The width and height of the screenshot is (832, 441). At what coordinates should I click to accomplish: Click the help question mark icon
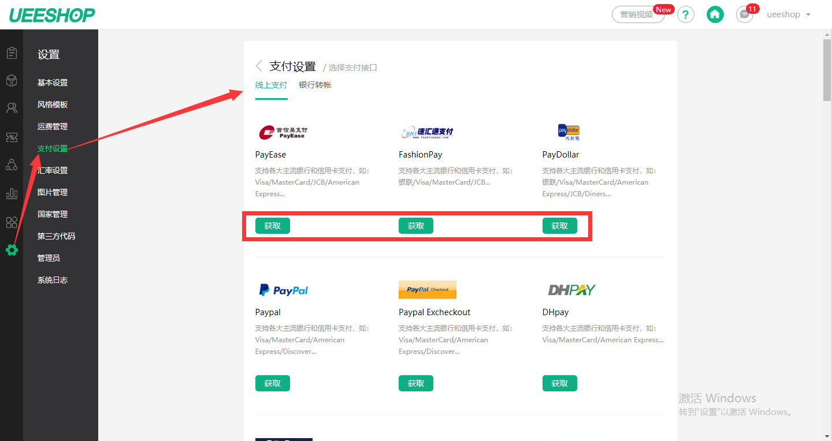pyautogui.click(x=685, y=14)
